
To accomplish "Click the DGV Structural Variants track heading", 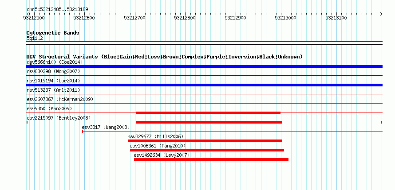I will pos(165,57).
